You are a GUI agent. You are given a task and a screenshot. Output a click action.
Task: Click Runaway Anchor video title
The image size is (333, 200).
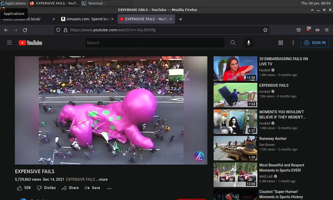(x=273, y=139)
